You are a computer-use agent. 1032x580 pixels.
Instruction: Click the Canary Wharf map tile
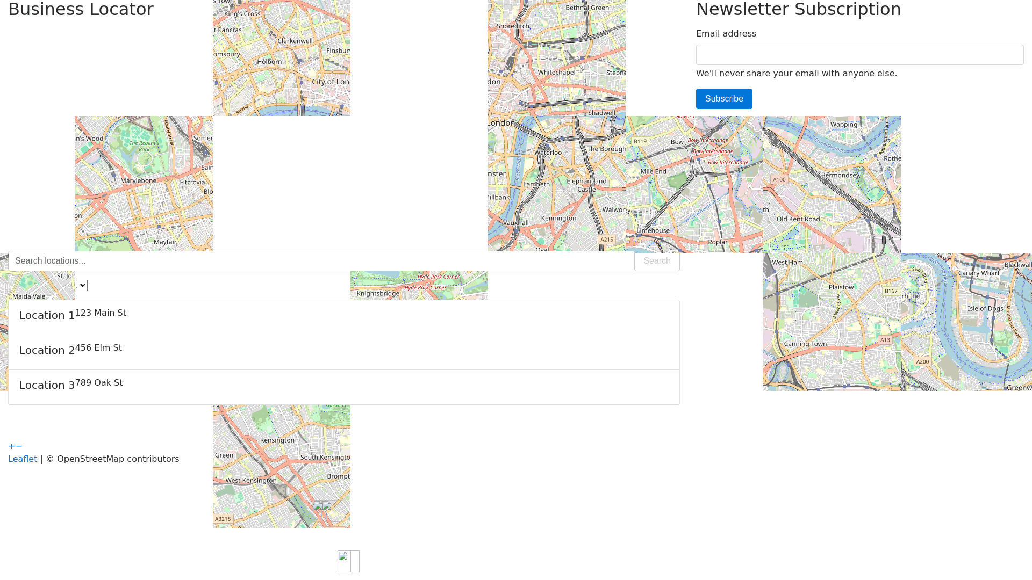(966, 322)
